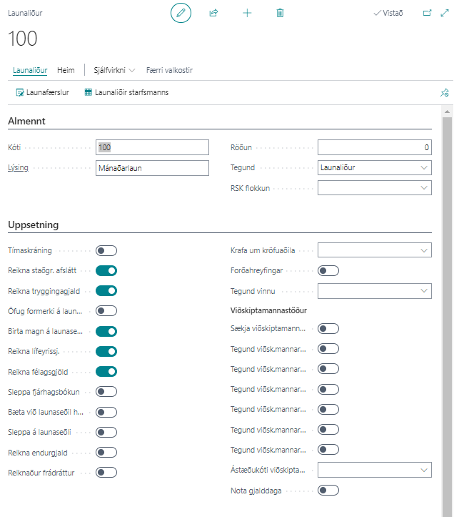Click the Lýsing input field
The width and height of the screenshot is (454, 517).
[x=152, y=167]
